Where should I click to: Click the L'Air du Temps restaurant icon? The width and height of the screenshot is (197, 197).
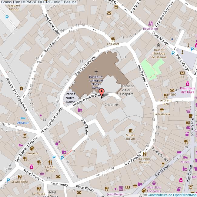point(50,162)
